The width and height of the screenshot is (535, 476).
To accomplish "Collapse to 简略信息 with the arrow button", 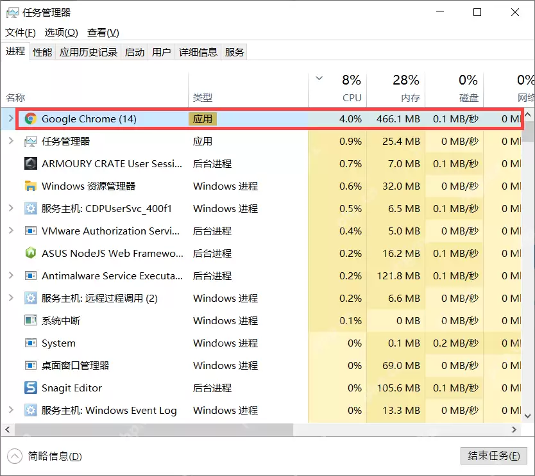I will click(14, 456).
